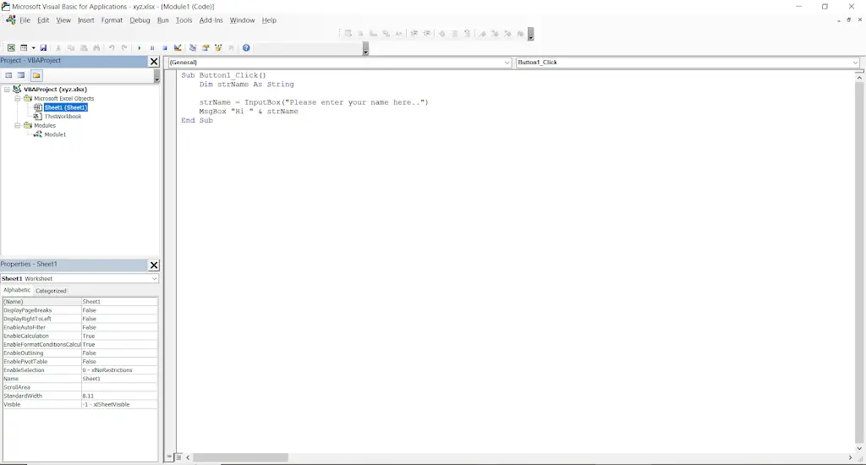Image resolution: width=866 pixels, height=465 pixels.
Task: Click the View Microsoft Excel icon
Action: [x=11, y=48]
